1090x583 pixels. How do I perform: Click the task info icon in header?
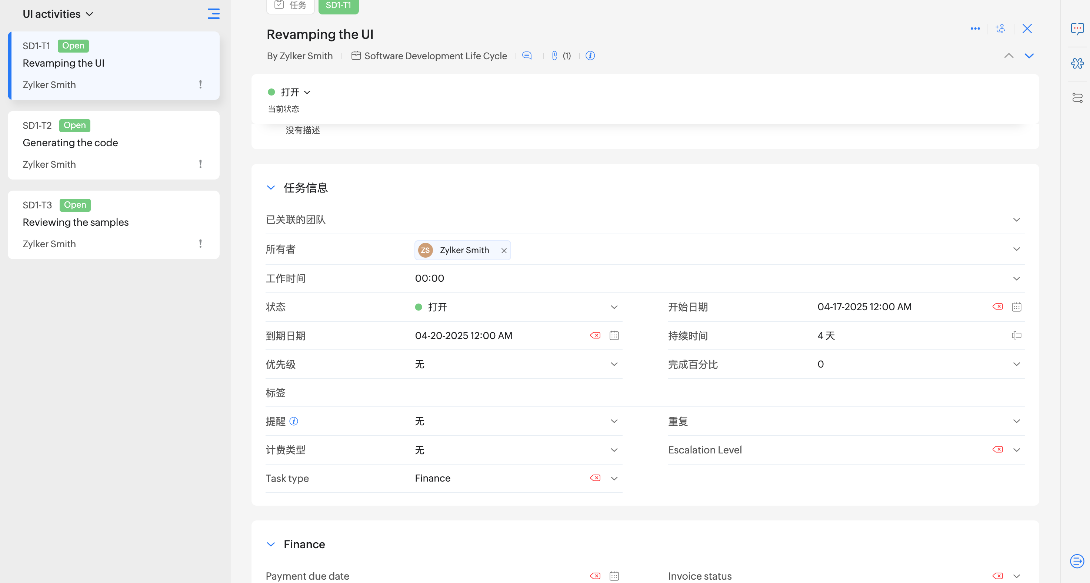(x=590, y=56)
